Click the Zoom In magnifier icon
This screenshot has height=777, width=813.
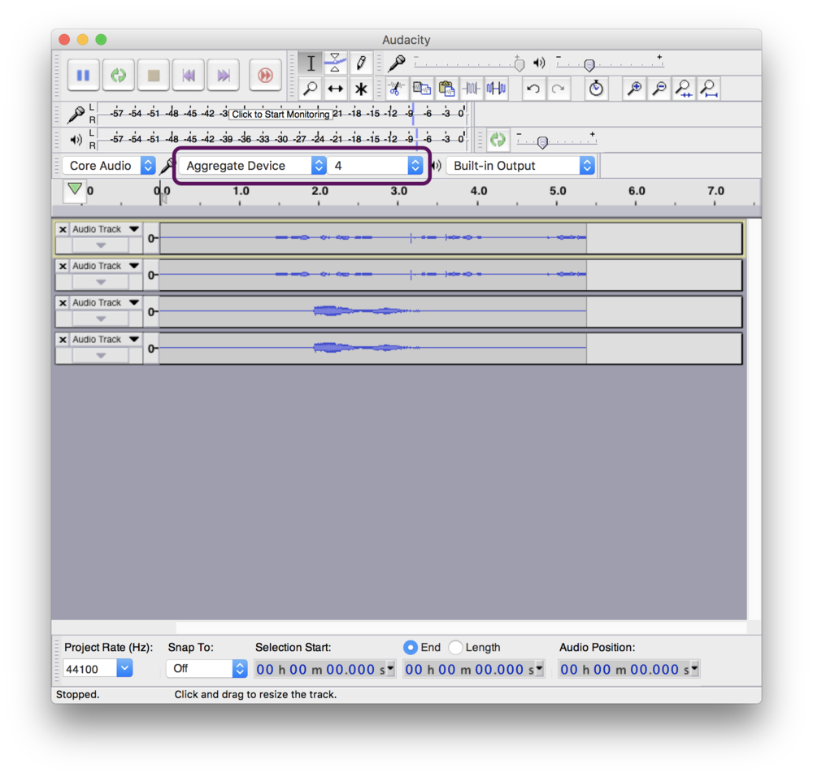[634, 88]
